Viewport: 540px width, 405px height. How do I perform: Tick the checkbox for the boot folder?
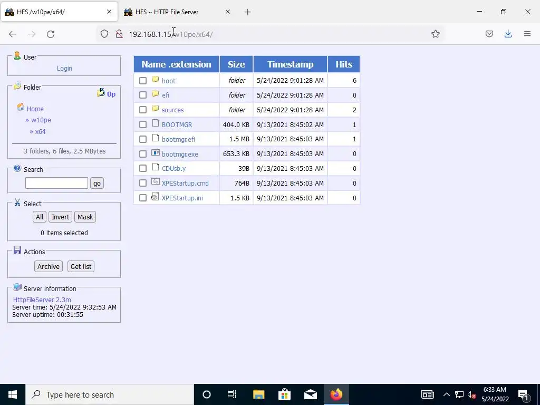[143, 81]
